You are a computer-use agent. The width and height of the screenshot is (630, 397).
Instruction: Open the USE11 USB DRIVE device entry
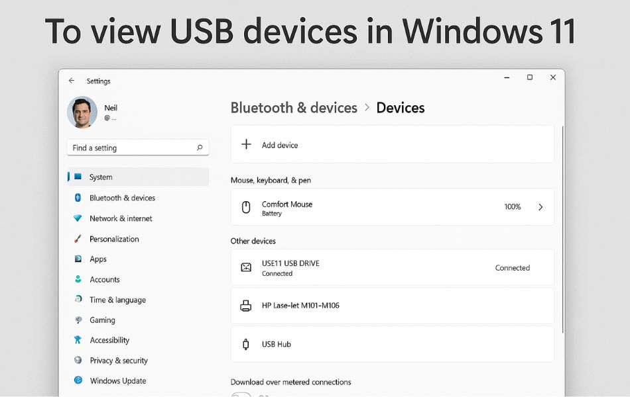tap(392, 267)
